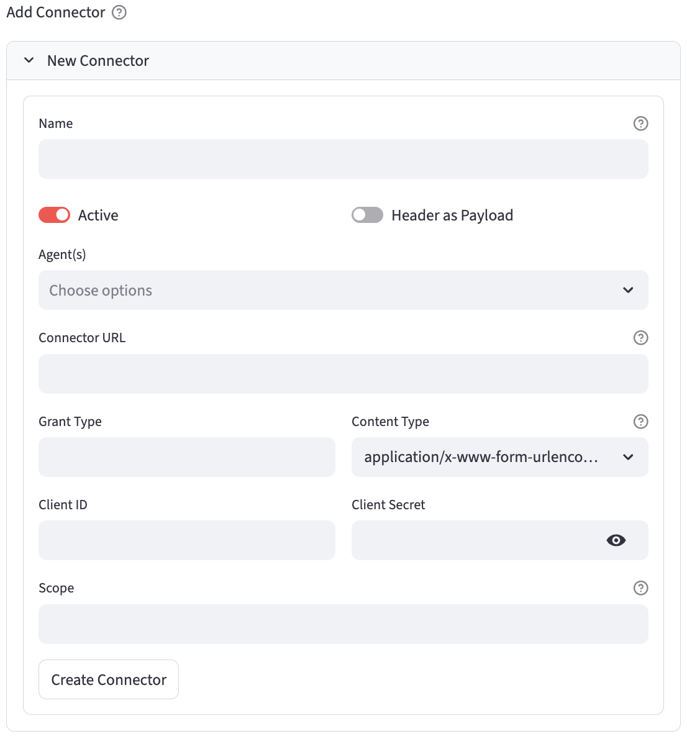The image size is (687, 739).
Task: Focus the Scope input field
Action: [x=343, y=624]
